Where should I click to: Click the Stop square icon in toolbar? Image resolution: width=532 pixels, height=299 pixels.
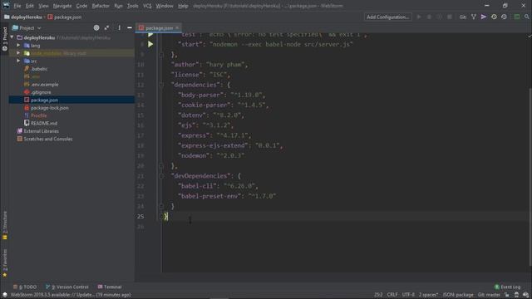click(x=450, y=17)
